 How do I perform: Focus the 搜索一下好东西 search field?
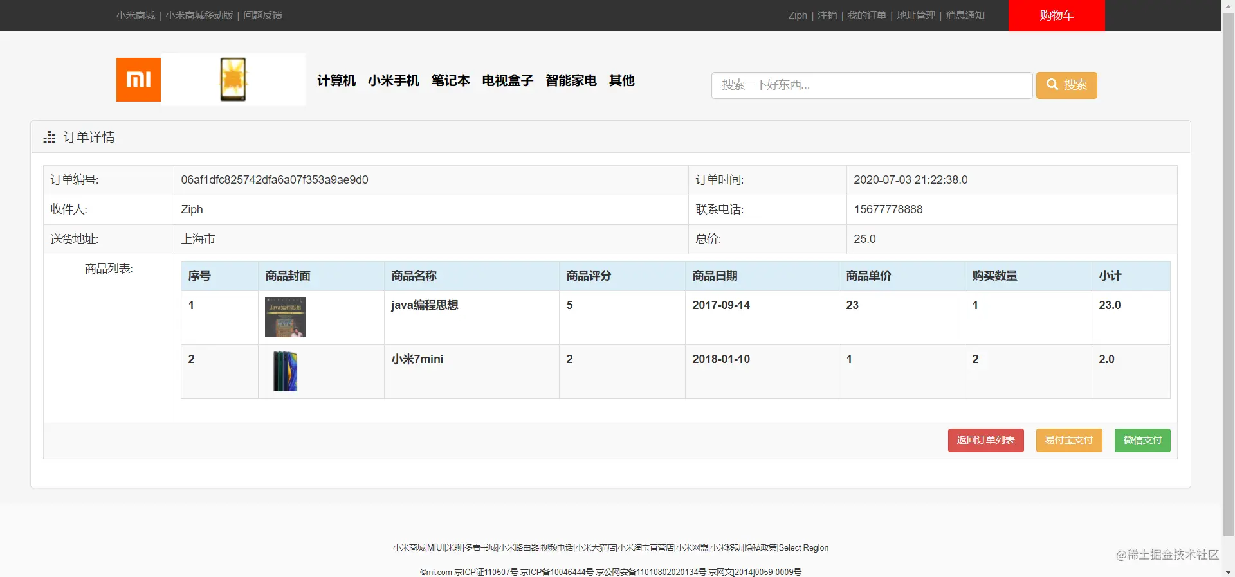click(872, 85)
